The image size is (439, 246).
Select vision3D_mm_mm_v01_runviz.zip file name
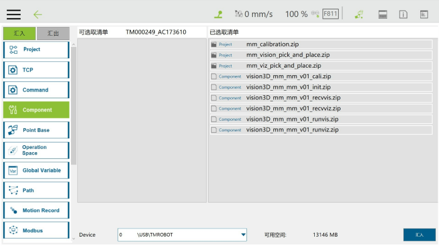293,130
